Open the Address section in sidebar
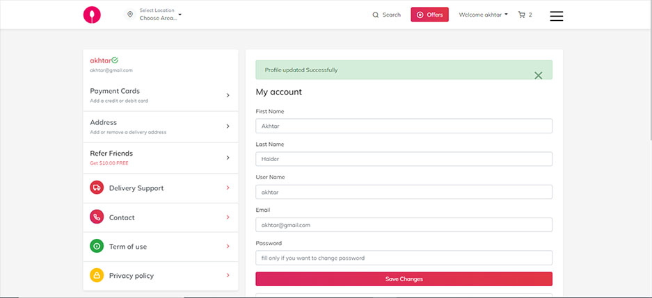The image size is (652, 298). [x=160, y=126]
